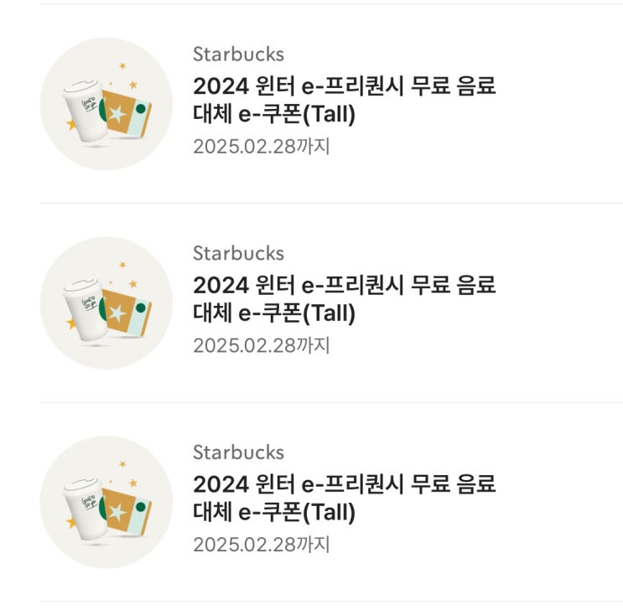This screenshot has height=615, width=623.
Task: Click the Starbucks label on the first coupon
Action: pos(238,54)
